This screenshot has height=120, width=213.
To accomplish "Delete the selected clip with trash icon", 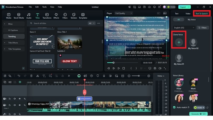I will 31,76.
